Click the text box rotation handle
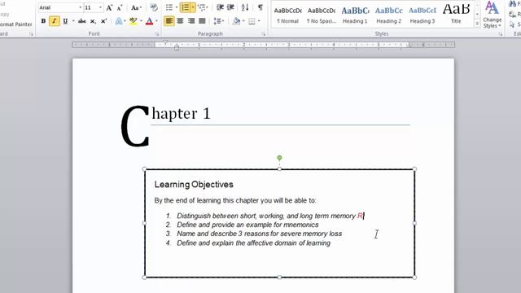The image size is (521, 293). click(x=279, y=157)
